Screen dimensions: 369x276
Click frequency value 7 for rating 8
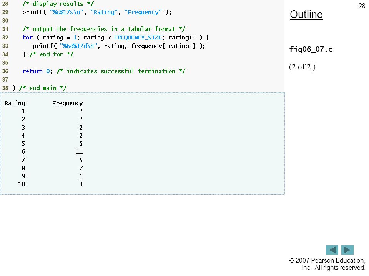pos(81,168)
